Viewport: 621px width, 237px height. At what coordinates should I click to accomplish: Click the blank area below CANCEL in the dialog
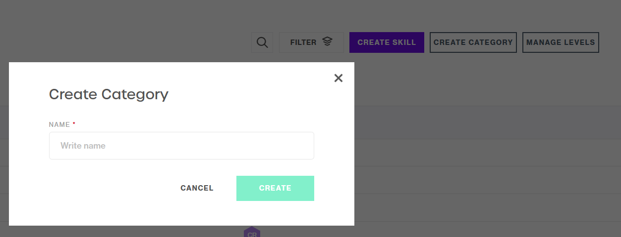point(197,213)
